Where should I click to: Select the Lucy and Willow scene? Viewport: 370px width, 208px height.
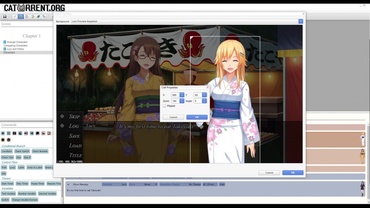[x=15, y=49]
